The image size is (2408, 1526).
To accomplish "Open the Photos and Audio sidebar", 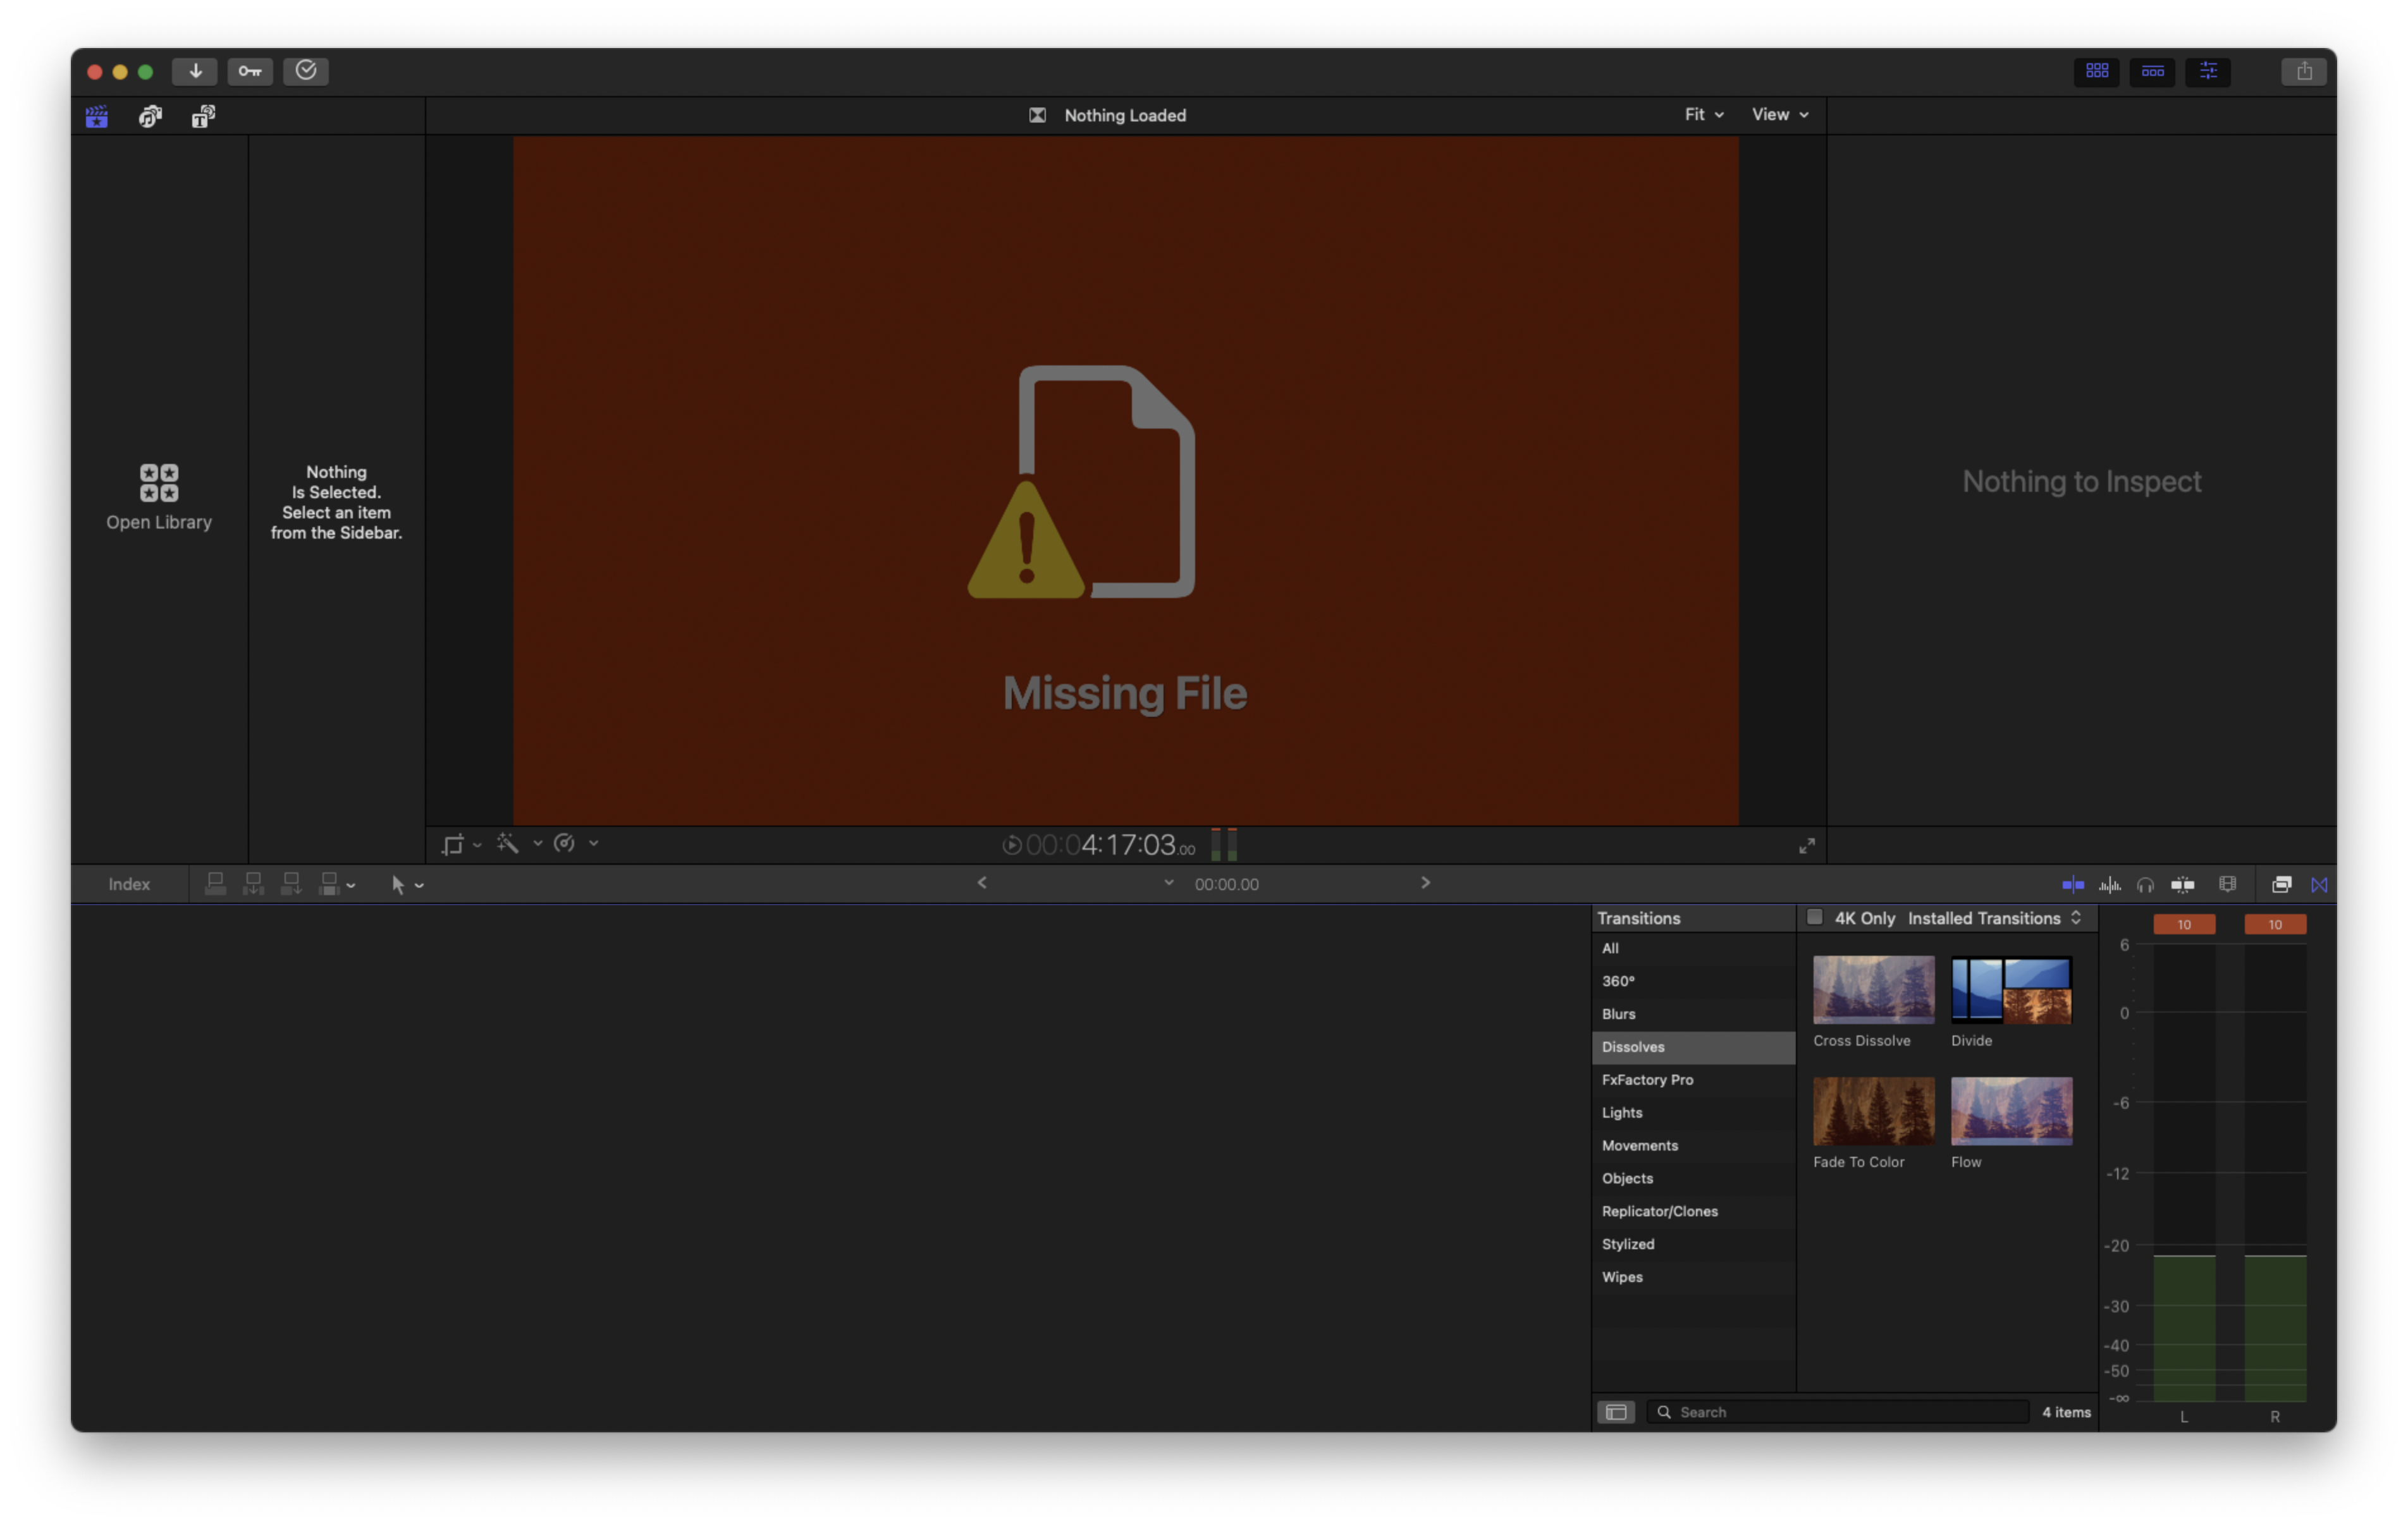I will [150, 117].
